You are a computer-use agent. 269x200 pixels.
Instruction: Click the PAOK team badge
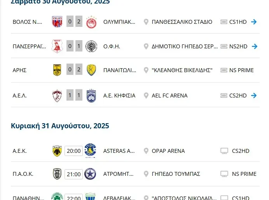(x=57, y=174)
